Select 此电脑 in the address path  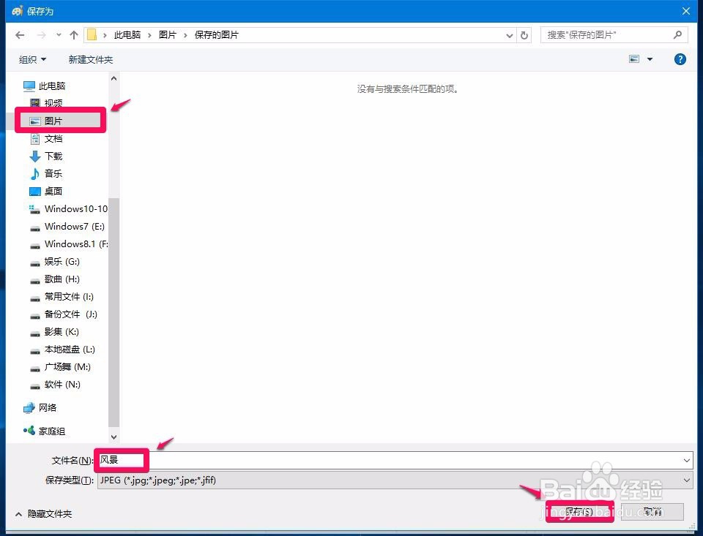(127, 35)
